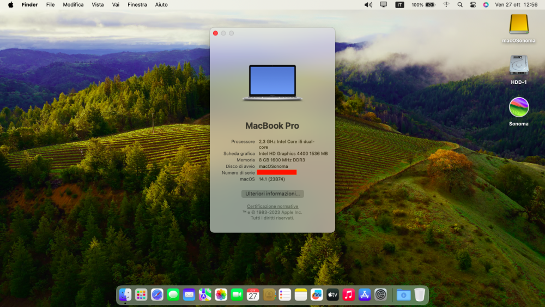Activate Siri from the menu bar
The image size is (545, 307).
(x=486, y=4)
